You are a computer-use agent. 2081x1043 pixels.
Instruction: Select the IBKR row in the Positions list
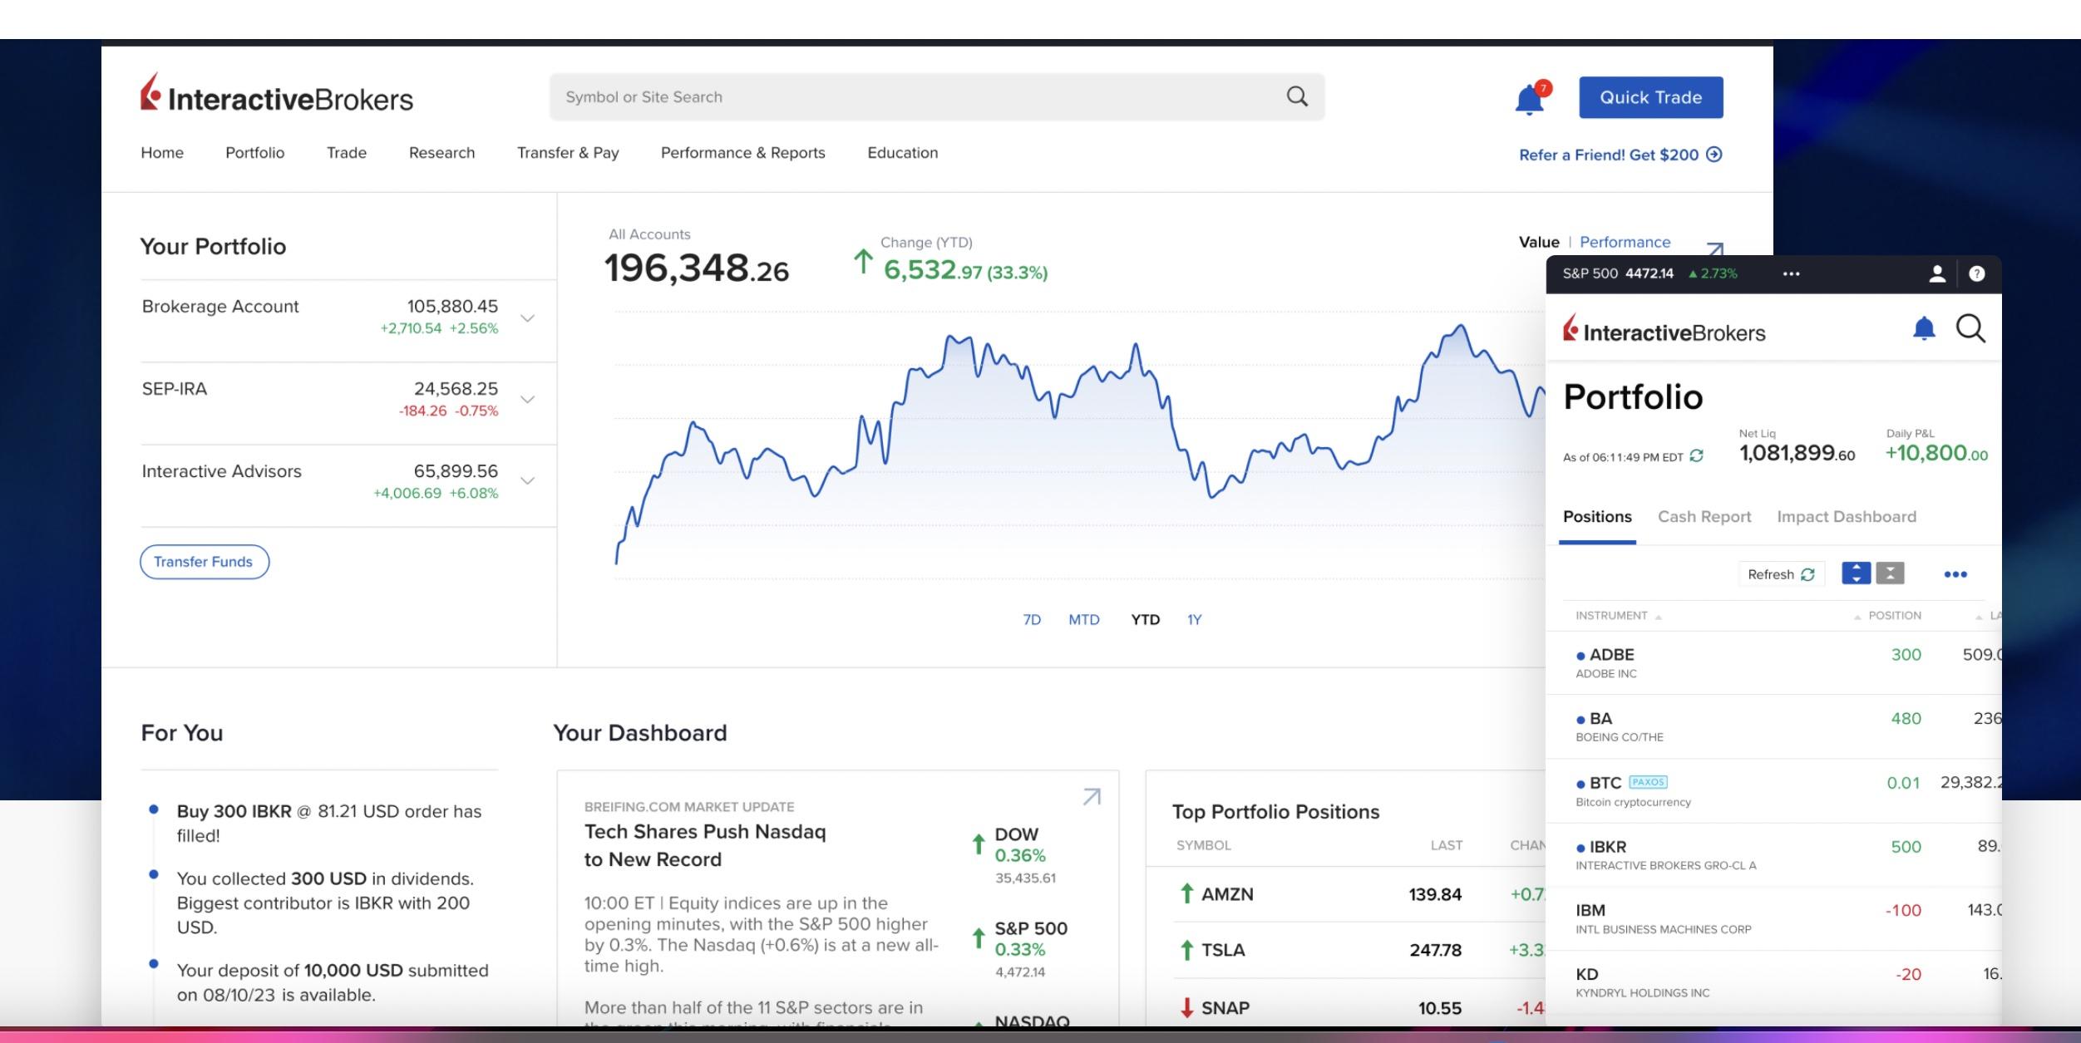1773,855
